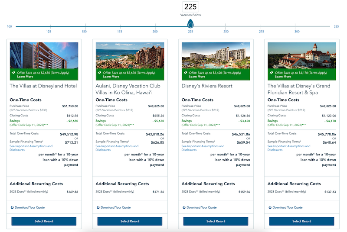Click download icon under Riviera Resort card
The width and height of the screenshot is (347, 232).
tap(184, 207)
